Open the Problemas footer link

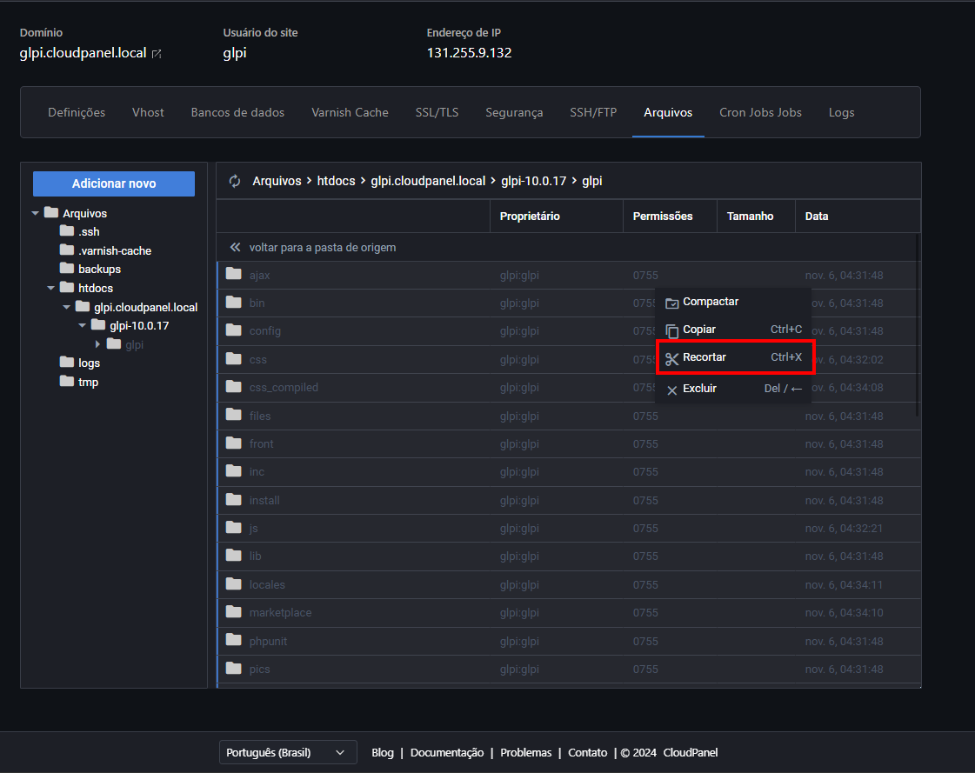[x=526, y=752]
